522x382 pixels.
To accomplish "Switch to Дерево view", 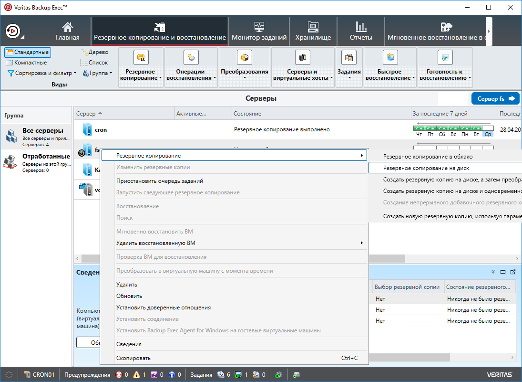I will [94, 52].
